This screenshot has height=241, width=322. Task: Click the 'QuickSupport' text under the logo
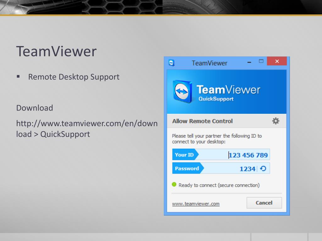216,99
